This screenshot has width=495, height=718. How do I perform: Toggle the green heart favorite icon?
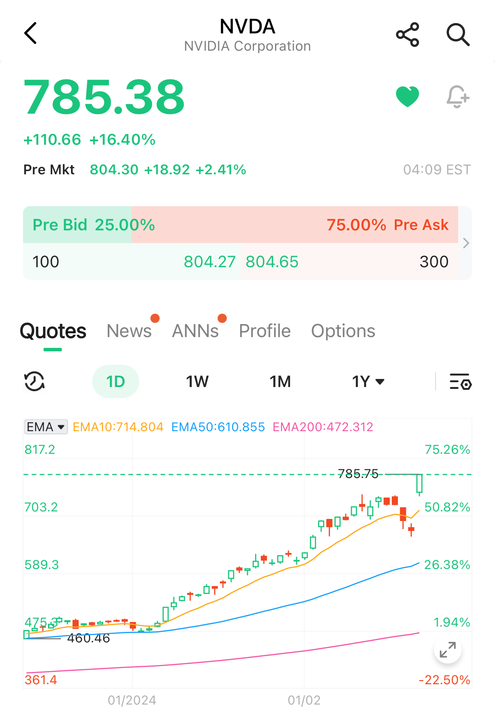click(x=408, y=97)
